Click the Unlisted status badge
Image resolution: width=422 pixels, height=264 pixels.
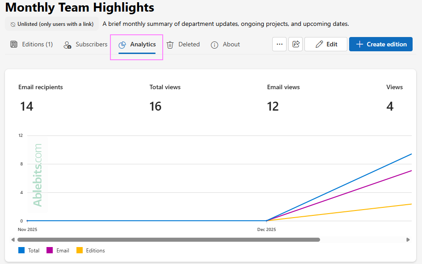point(51,24)
